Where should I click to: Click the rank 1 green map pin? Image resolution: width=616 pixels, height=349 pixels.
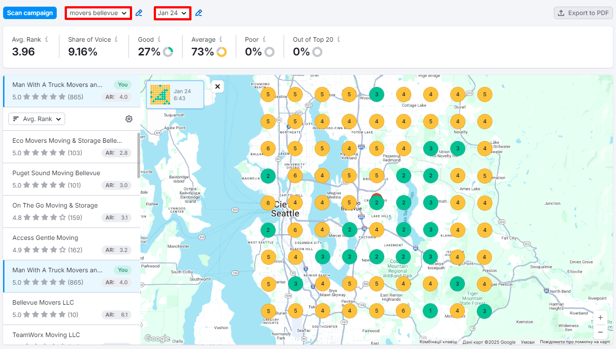tap(430, 311)
